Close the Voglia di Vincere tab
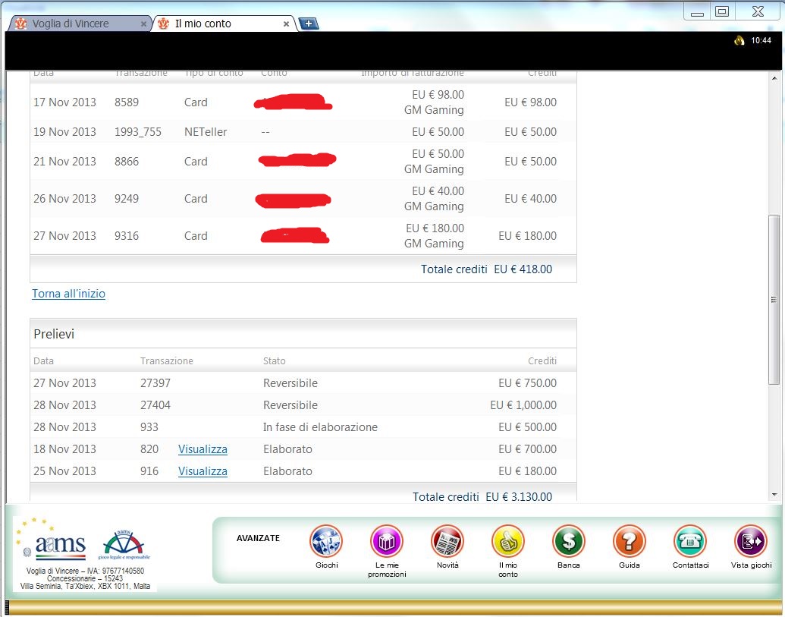The image size is (785, 617). tap(144, 24)
